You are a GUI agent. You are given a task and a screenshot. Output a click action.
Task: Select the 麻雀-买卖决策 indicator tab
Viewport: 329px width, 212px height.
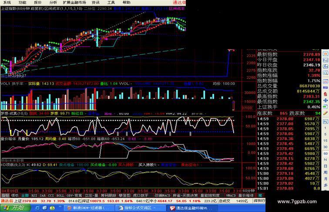tap(185, 195)
